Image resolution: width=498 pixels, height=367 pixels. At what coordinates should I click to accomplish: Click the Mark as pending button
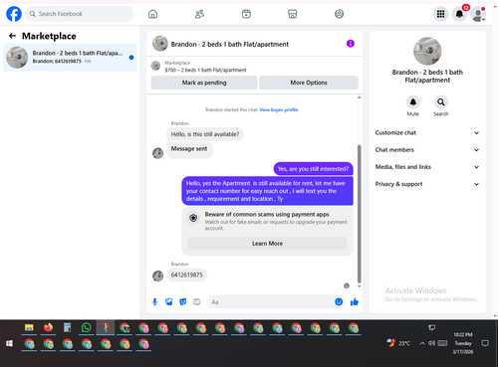click(x=204, y=83)
